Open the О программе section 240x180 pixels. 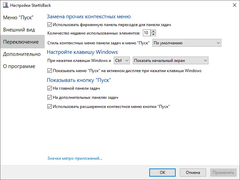click(x=19, y=66)
